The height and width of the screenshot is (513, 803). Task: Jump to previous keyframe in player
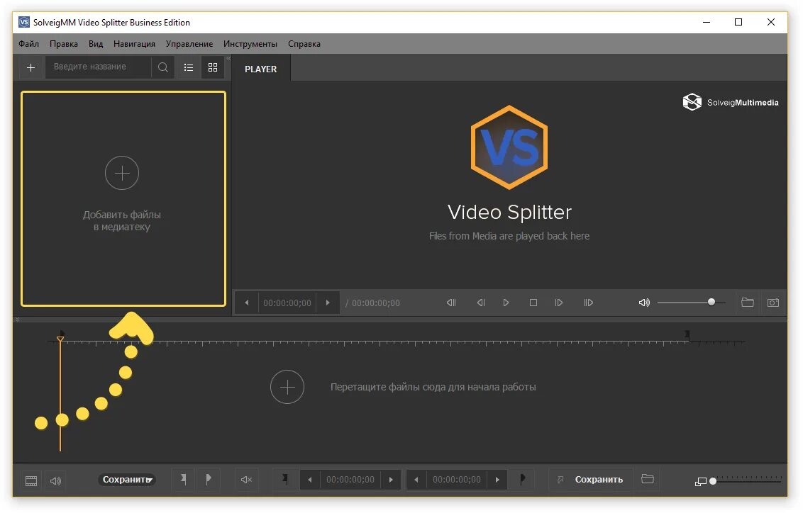(451, 303)
